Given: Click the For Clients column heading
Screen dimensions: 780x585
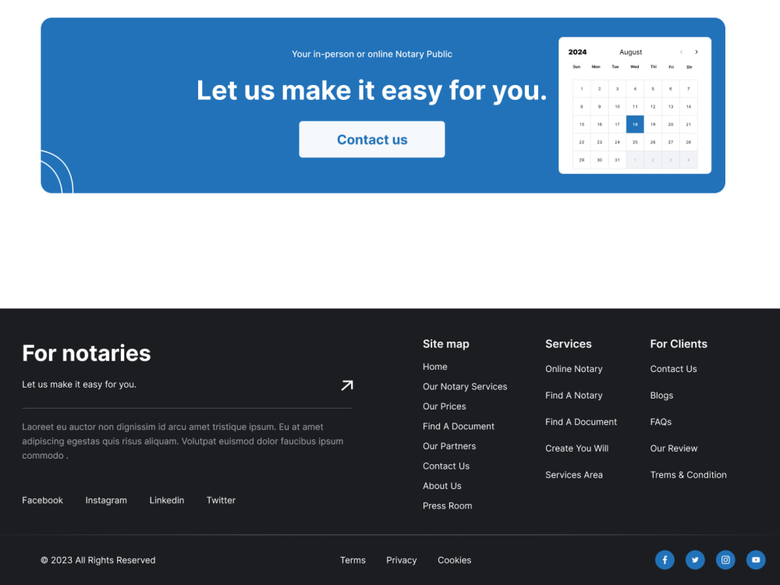Looking at the screenshot, I should pyautogui.click(x=679, y=344).
